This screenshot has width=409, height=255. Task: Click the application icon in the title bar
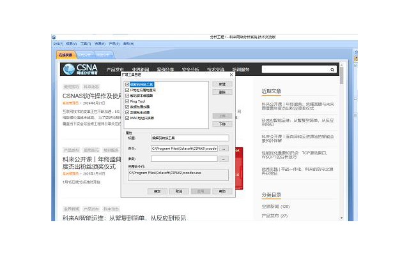54,37
